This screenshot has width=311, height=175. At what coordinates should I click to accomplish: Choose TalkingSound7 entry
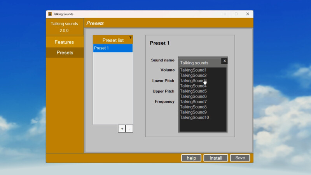click(193, 101)
